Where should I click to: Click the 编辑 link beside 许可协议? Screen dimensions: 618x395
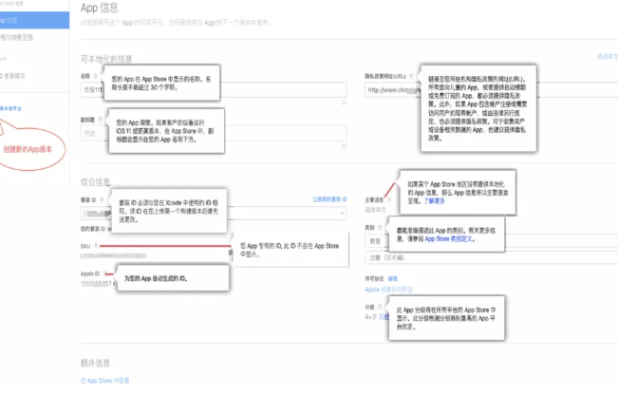[x=393, y=279]
